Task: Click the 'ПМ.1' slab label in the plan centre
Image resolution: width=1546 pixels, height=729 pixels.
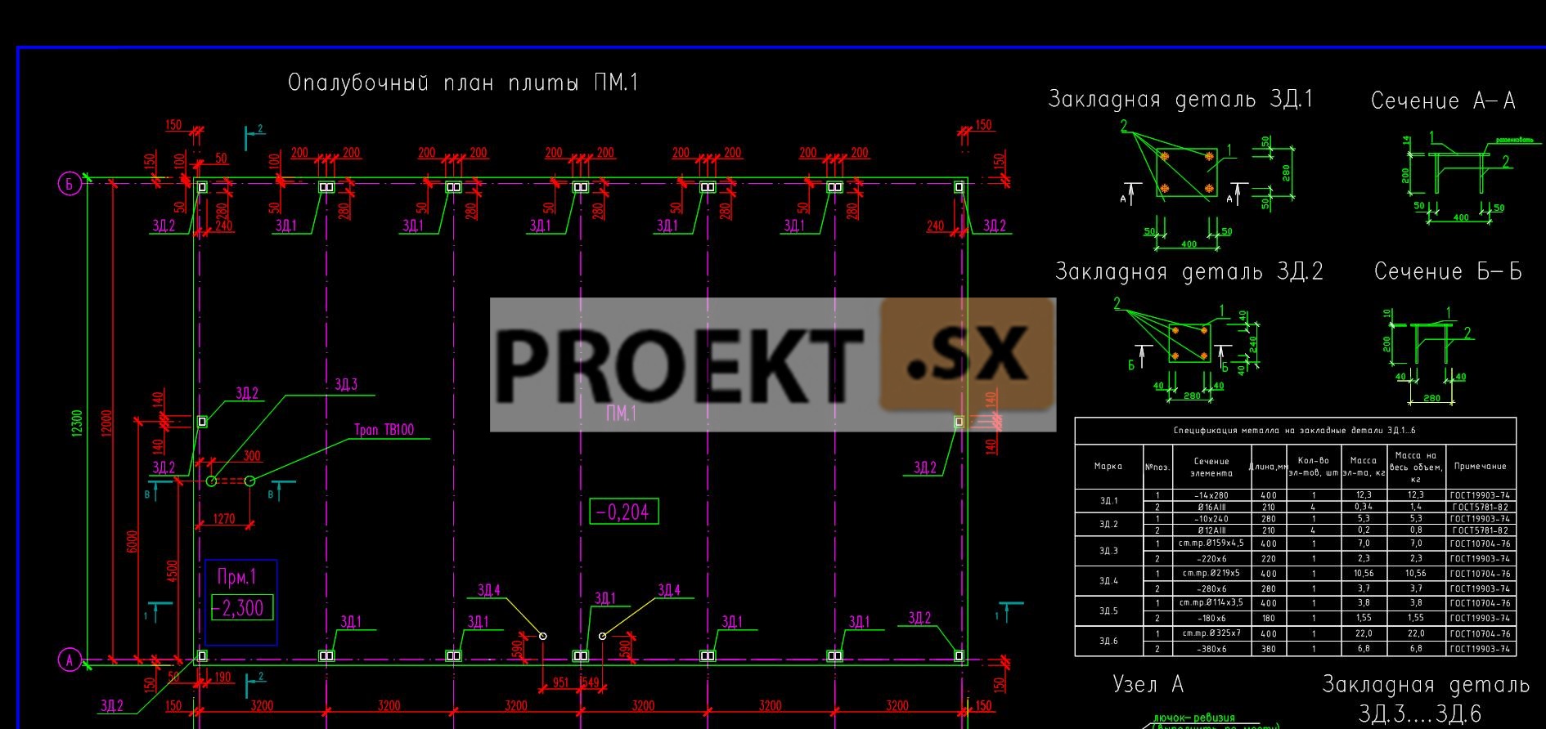Action: 621,414
